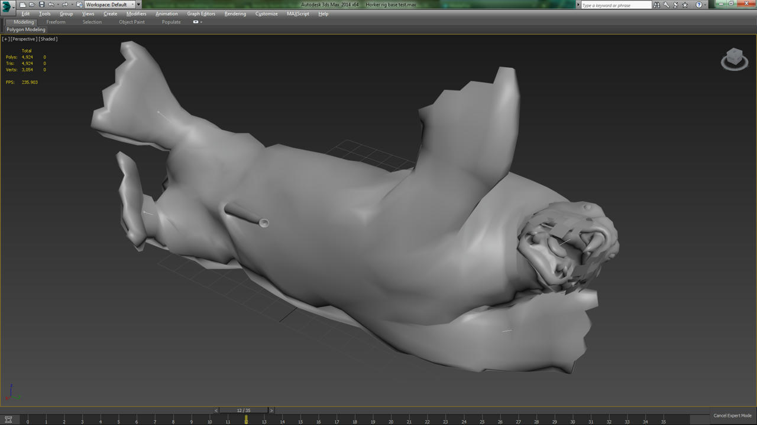
Task: Open quick access toolbar customize arrow
Action: (x=138, y=5)
